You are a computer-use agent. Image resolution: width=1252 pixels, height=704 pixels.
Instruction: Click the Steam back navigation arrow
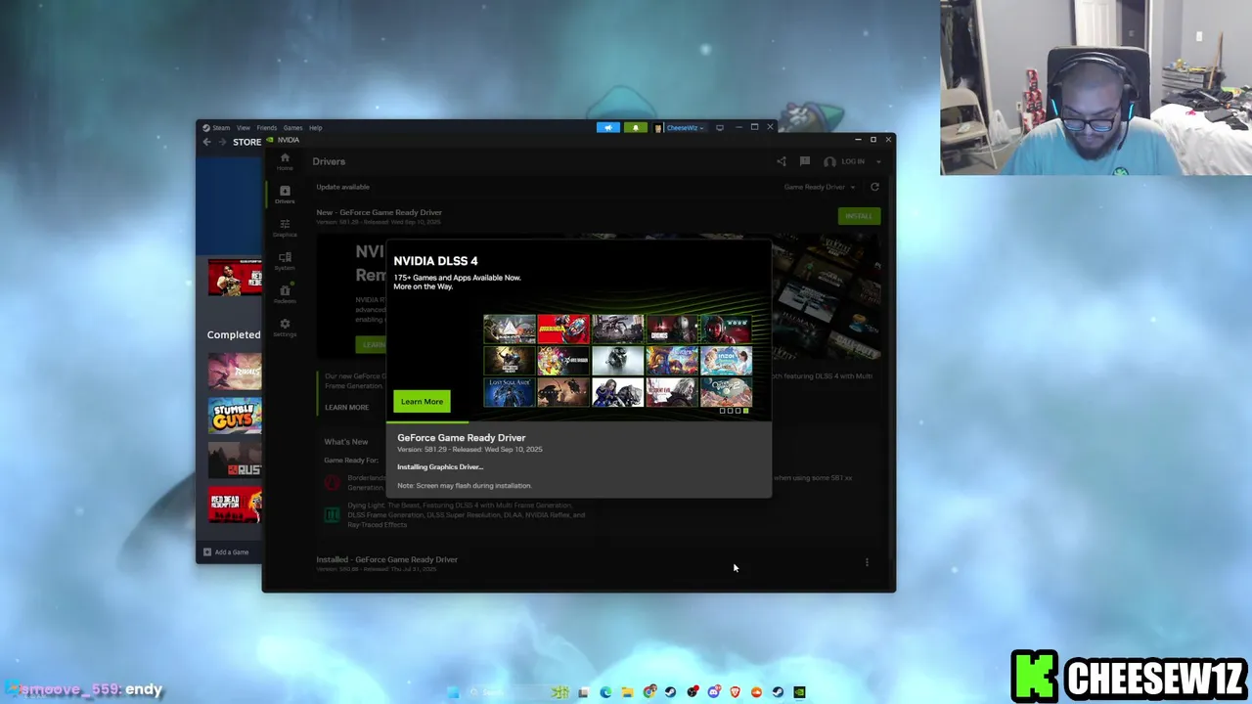click(206, 142)
